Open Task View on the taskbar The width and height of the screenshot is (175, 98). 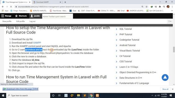pyautogui.click(x=59, y=96)
